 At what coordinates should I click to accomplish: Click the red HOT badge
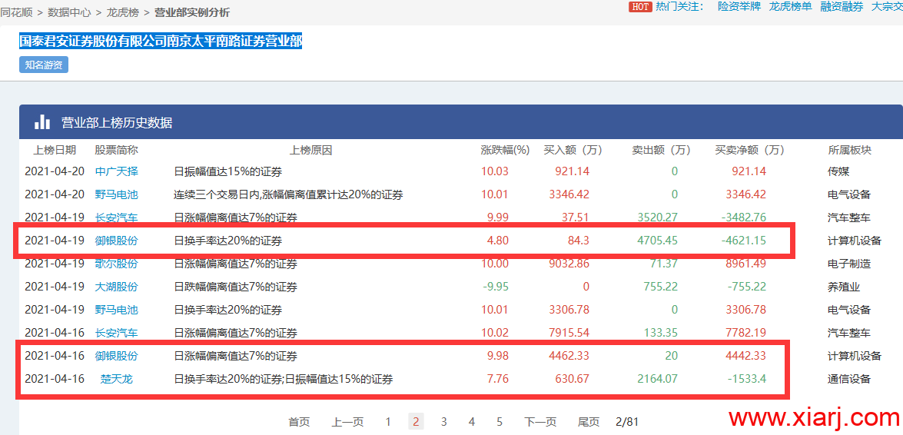click(x=640, y=7)
